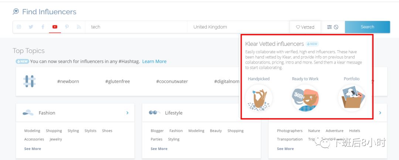Click the United Kingdom location field

[238, 27]
